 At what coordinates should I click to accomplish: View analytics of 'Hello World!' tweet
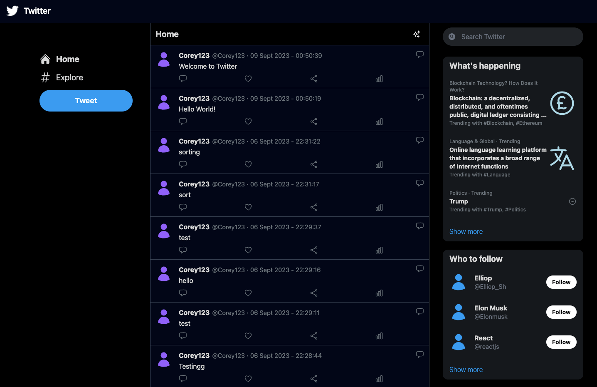pyautogui.click(x=379, y=122)
